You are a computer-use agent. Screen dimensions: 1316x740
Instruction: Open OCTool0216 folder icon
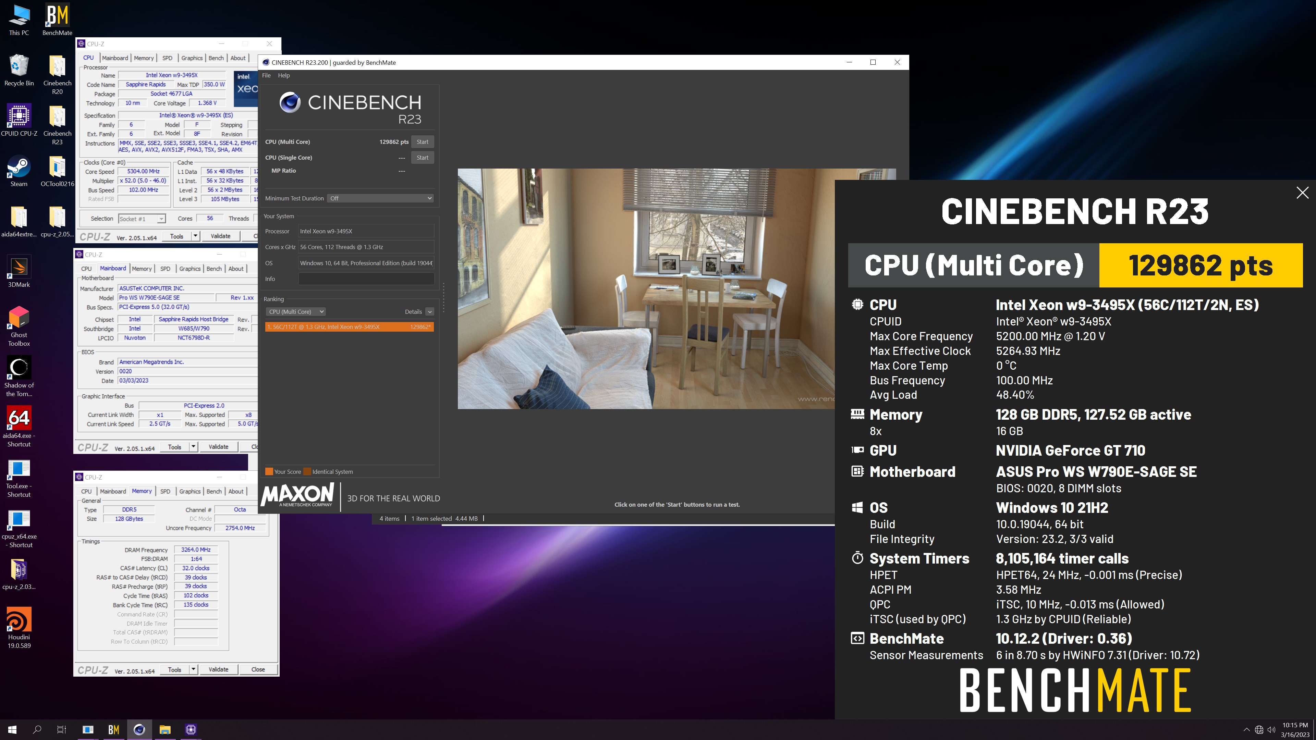[x=57, y=171]
